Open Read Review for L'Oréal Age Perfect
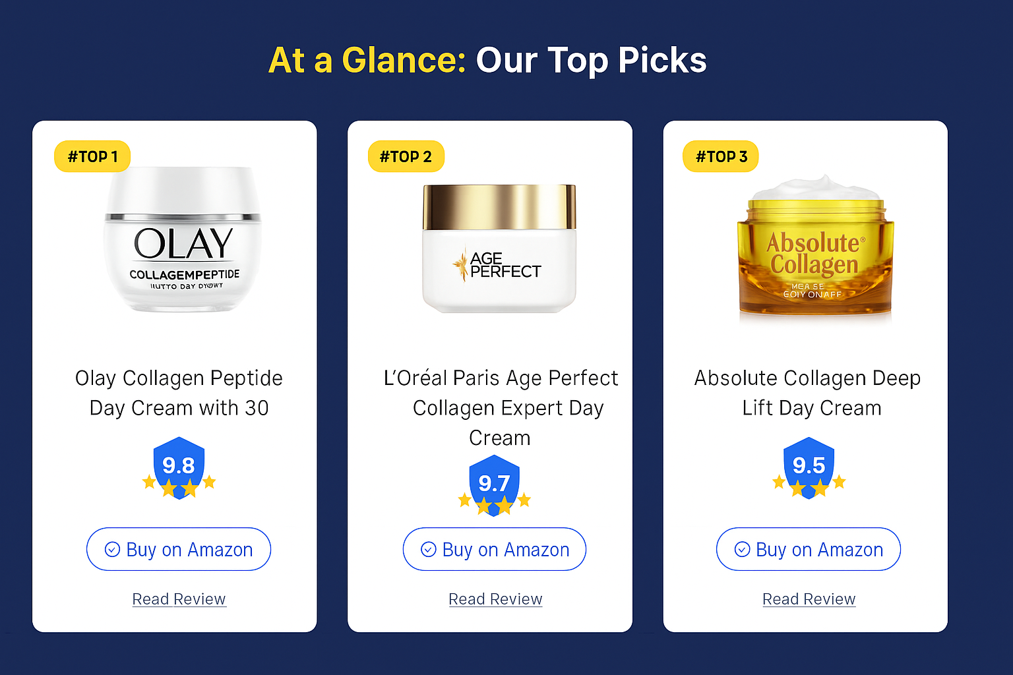Screen dimensions: 1013x675 pos(495,599)
